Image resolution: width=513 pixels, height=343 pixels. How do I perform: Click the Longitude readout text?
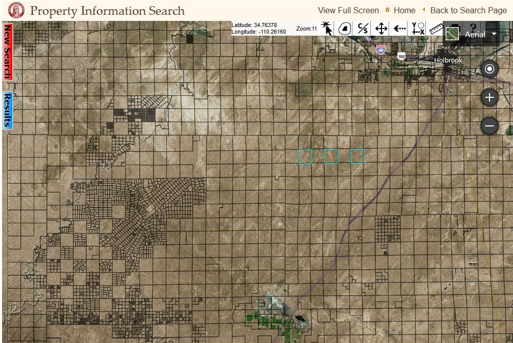coord(259,32)
